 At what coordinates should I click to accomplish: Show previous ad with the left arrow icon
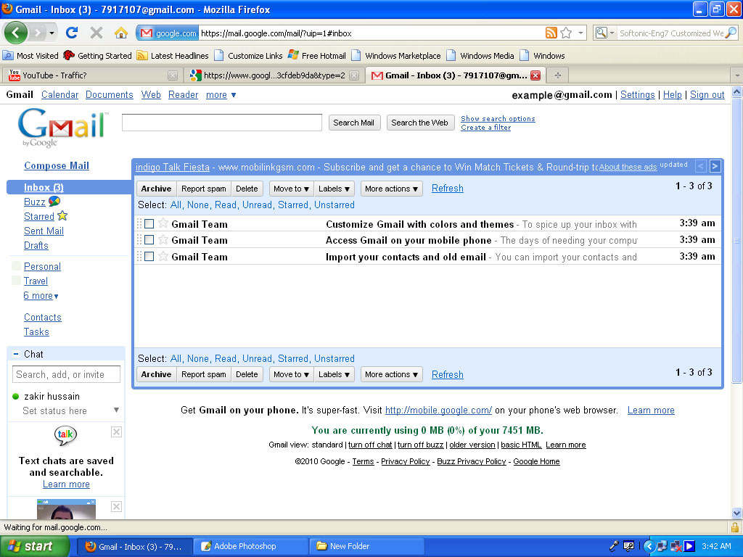pyautogui.click(x=701, y=166)
